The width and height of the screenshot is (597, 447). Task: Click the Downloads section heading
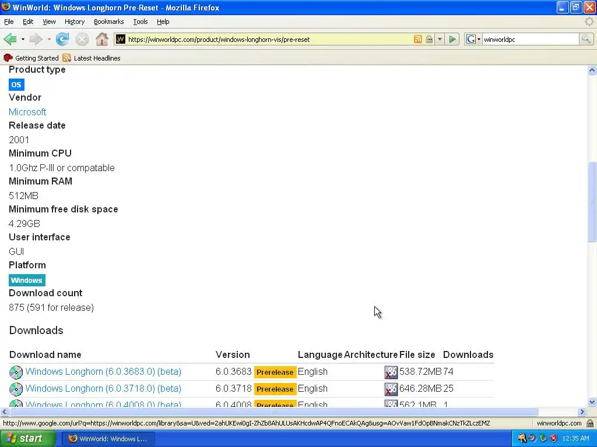36,331
